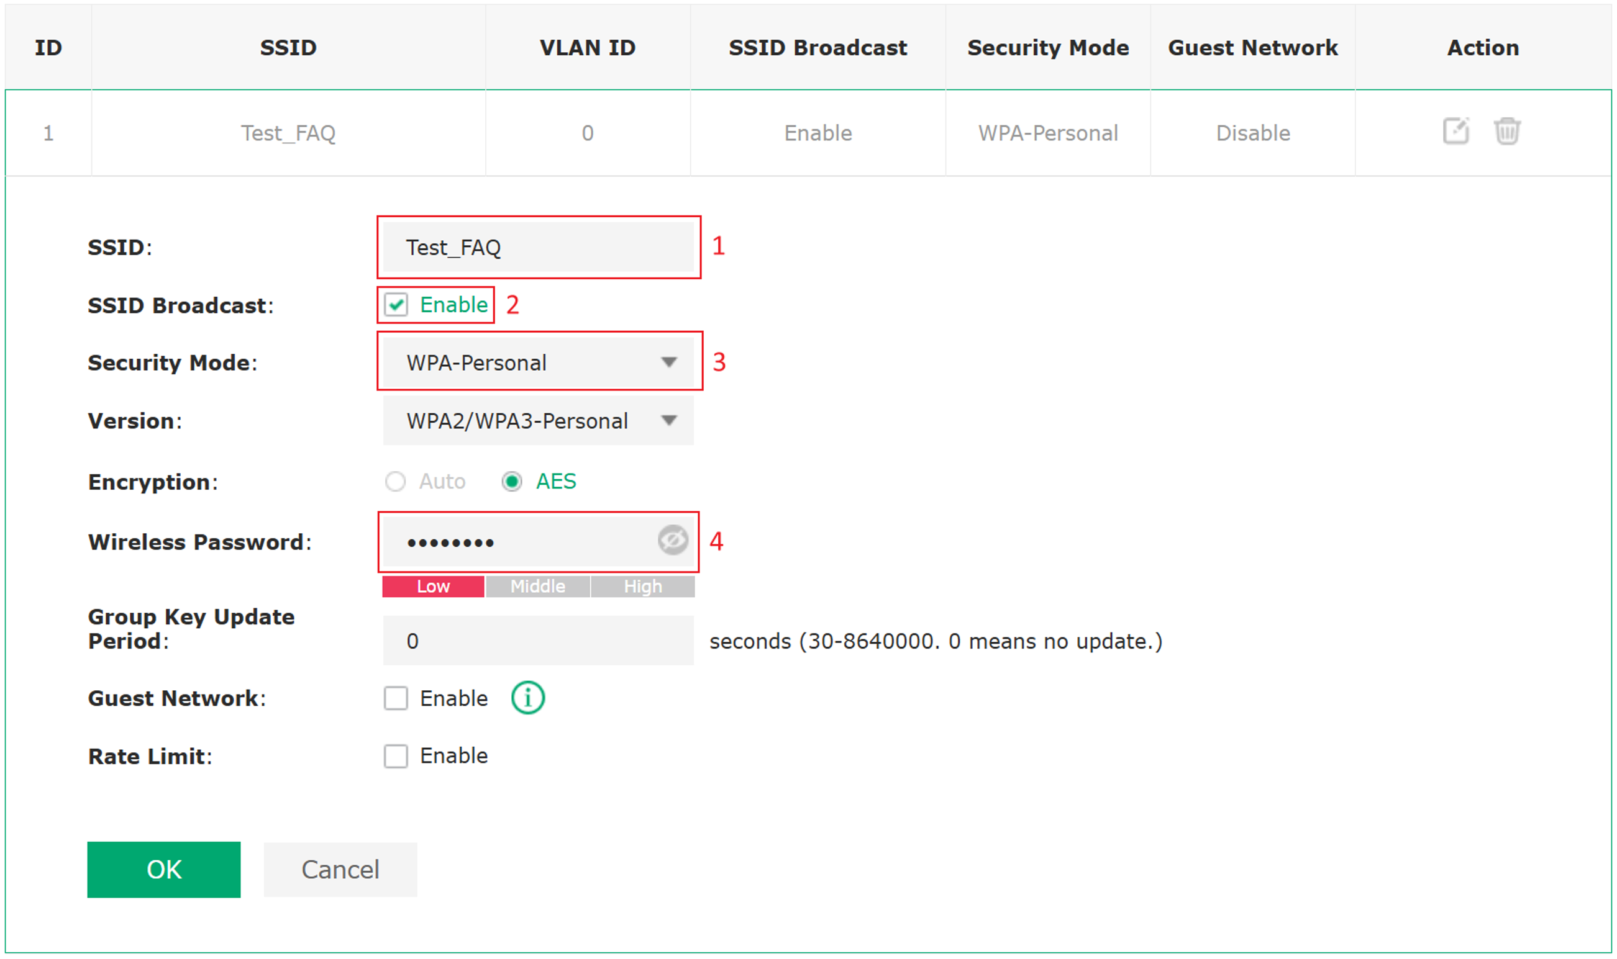Viewport: 1617px width, 959px height.
Task: Click the SSID column header
Action: coord(288,47)
